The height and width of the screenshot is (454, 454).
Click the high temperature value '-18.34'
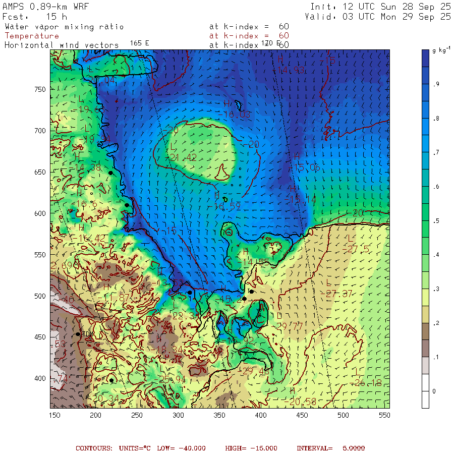tap(167, 350)
